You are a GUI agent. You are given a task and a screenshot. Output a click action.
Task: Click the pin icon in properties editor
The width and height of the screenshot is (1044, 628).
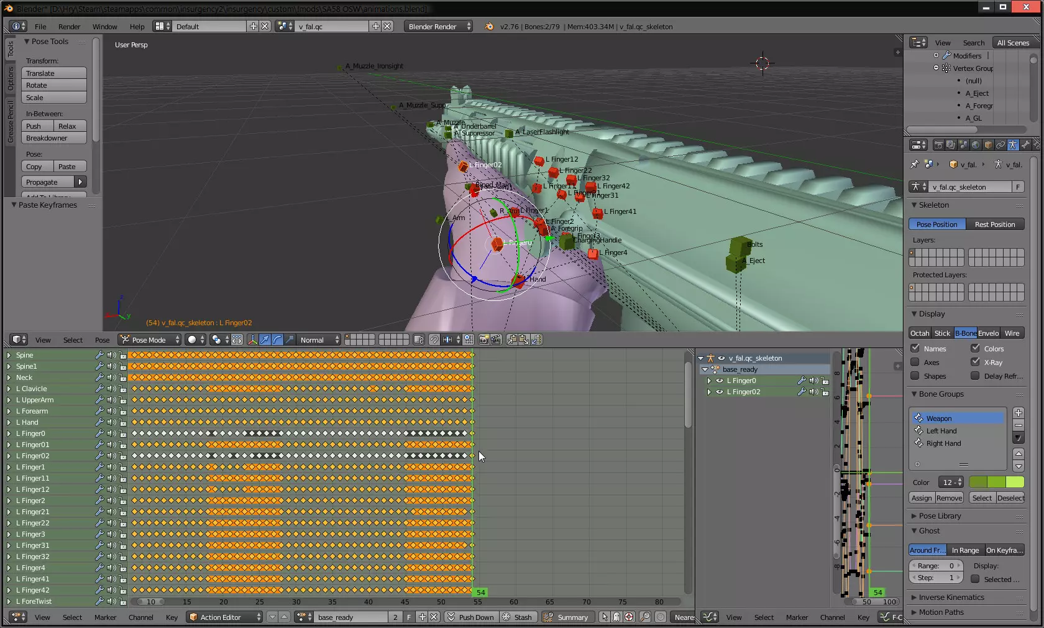(x=914, y=165)
